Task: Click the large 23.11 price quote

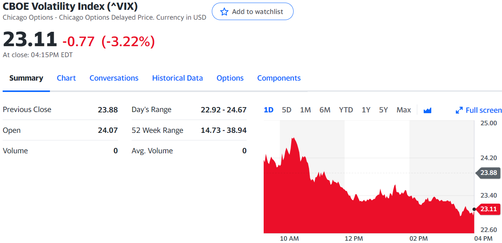Action: pyautogui.click(x=30, y=39)
